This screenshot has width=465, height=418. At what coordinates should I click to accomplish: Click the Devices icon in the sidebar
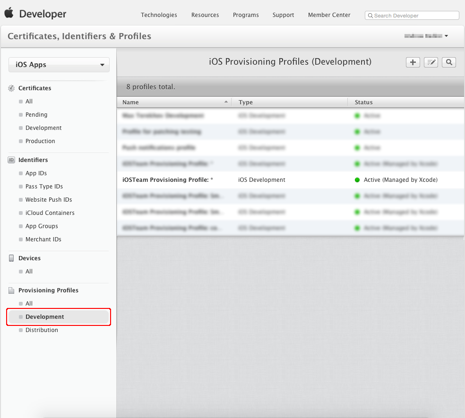[x=11, y=258]
